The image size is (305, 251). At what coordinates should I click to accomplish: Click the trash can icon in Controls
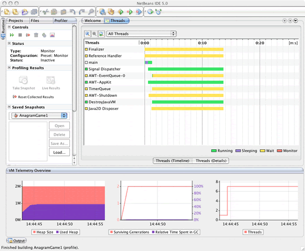click(x=36, y=35)
